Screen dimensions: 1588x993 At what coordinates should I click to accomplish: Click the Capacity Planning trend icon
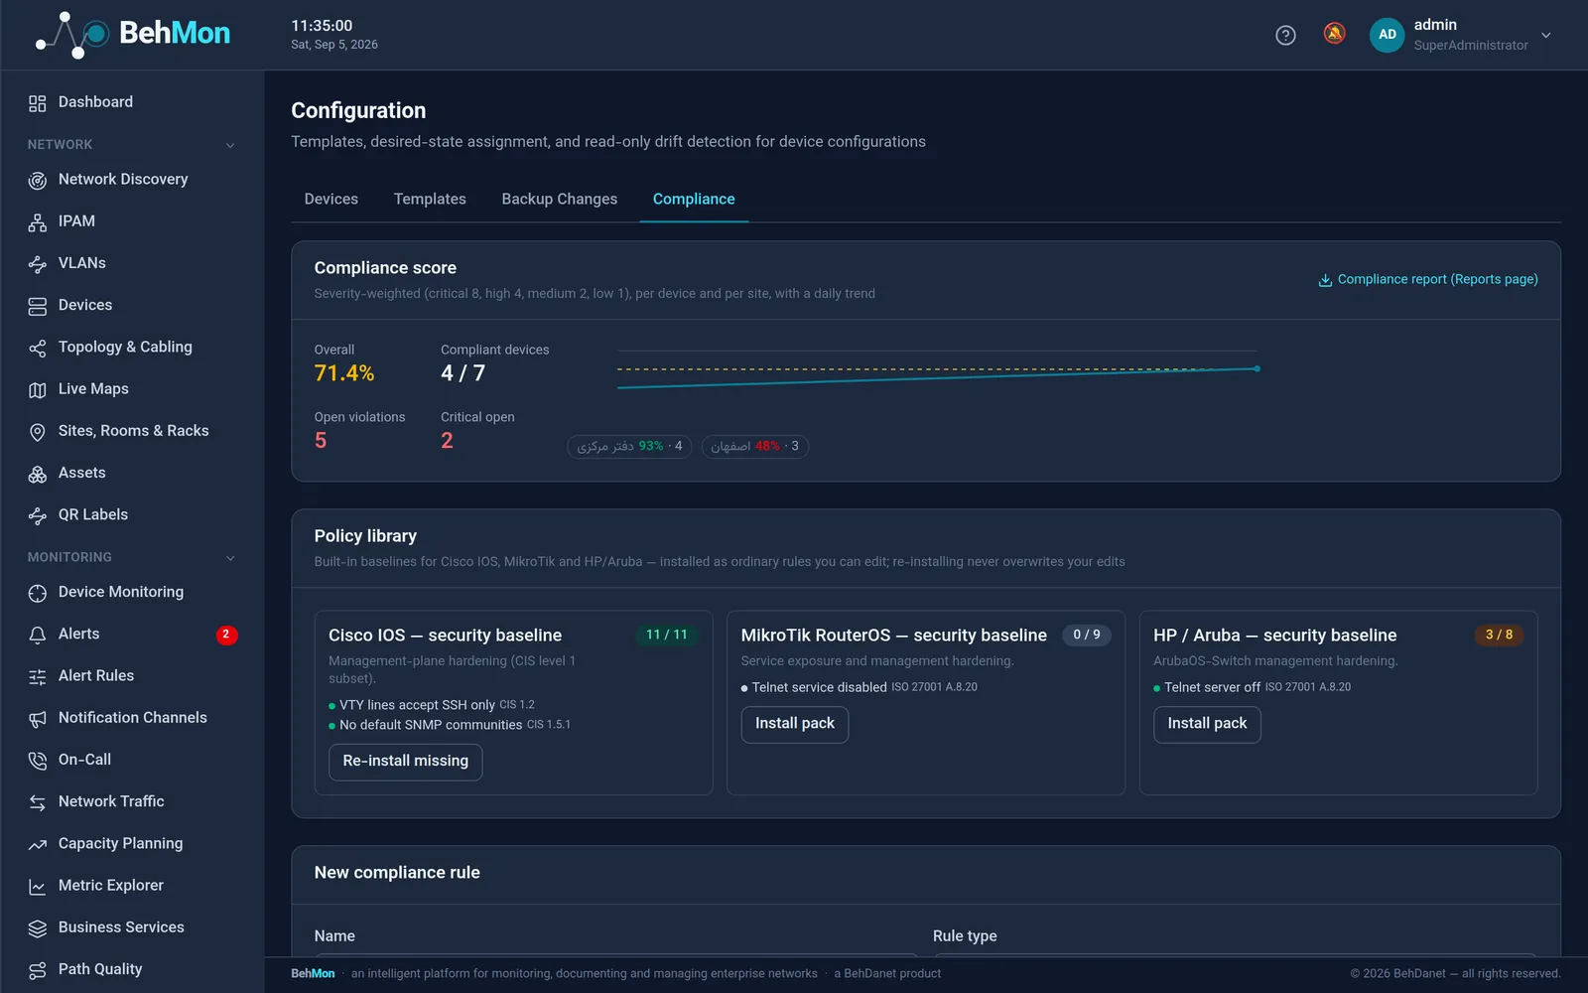(38, 845)
